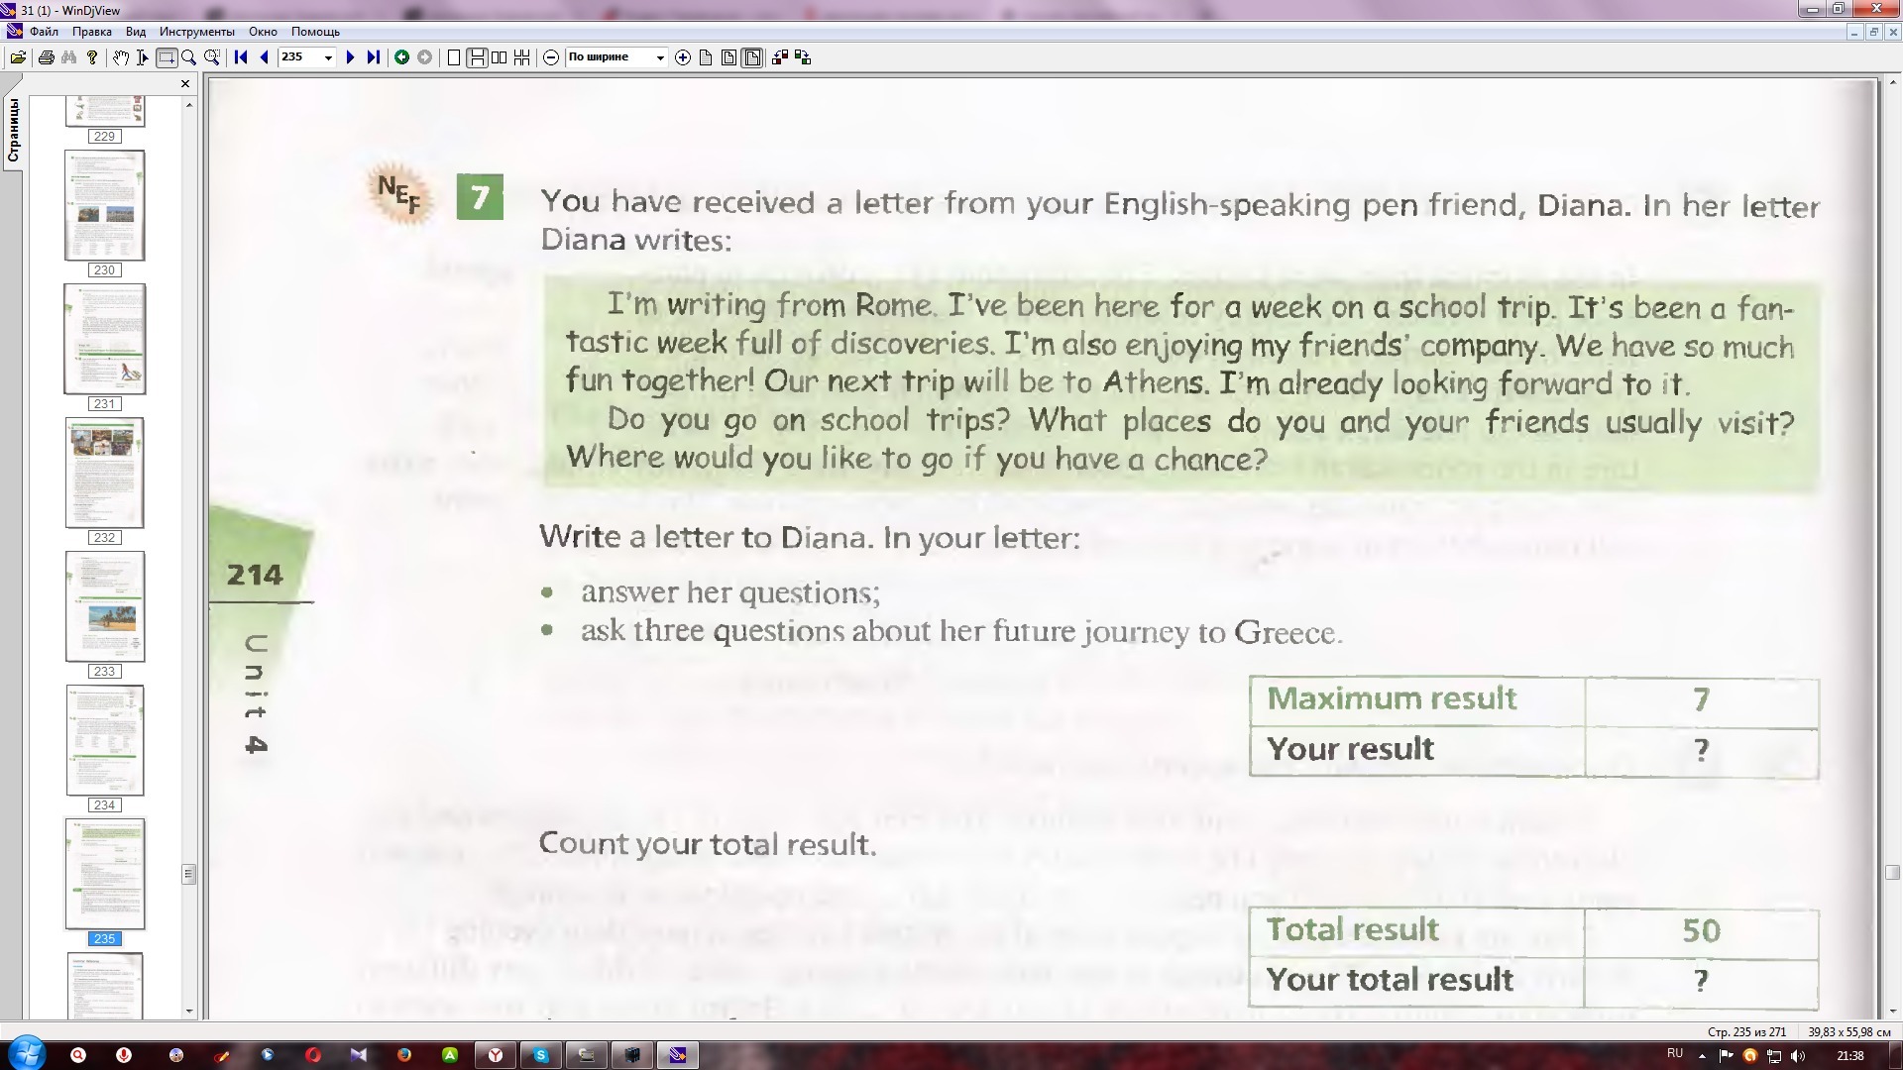This screenshot has height=1070, width=1903.
Task: Click the RU language indicator
Action: point(1675,1054)
